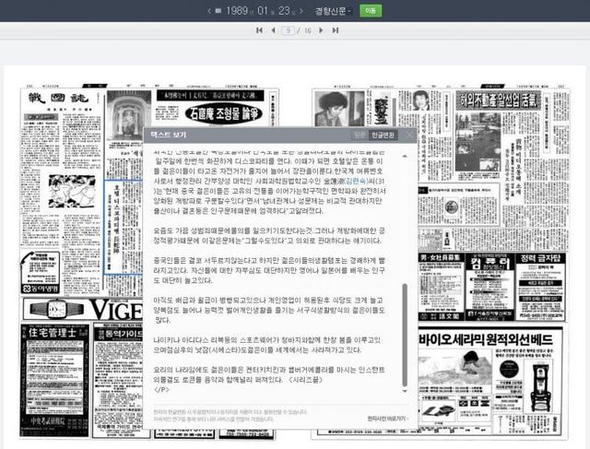Image resolution: width=590 pixels, height=449 pixels.
Task: Jump to the first page
Action: pos(259,30)
